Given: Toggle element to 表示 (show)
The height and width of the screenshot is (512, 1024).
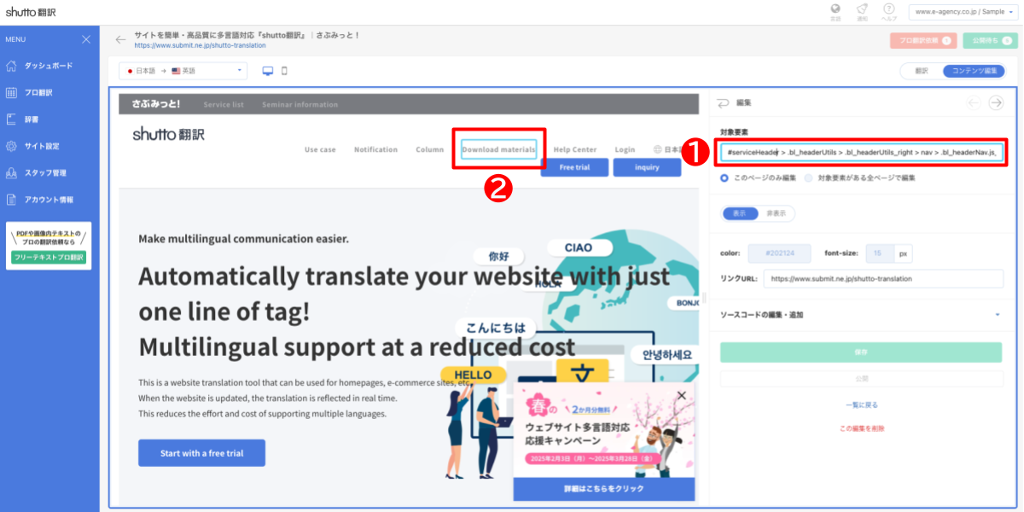Looking at the screenshot, I should click(x=739, y=213).
